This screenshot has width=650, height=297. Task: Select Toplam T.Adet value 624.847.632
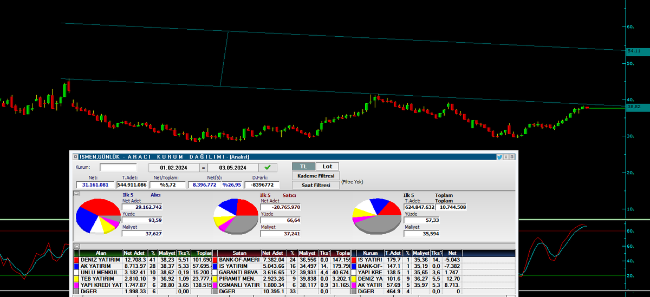[419, 207]
